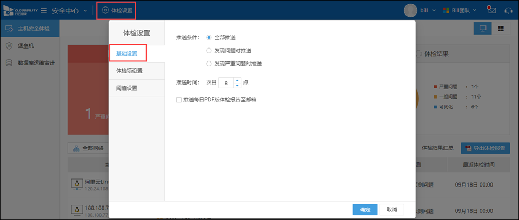Click the push time hour field
The image size is (519, 220).
pyautogui.click(x=227, y=83)
